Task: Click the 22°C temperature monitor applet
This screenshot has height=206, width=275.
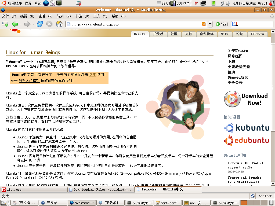Action: click(x=163, y=3)
